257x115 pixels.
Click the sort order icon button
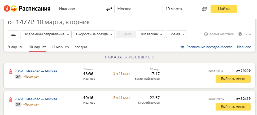[x=14, y=34]
